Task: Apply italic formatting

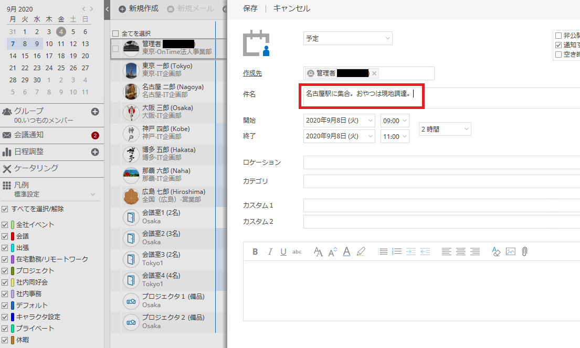Action: pos(269,252)
